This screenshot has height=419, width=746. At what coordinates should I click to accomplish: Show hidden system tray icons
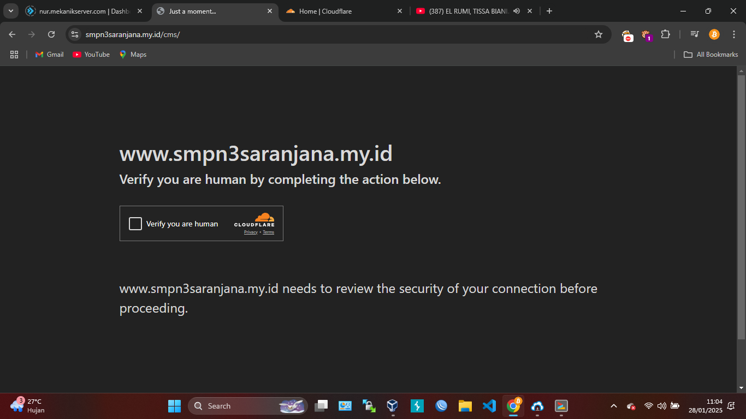click(x=614, y=406)
